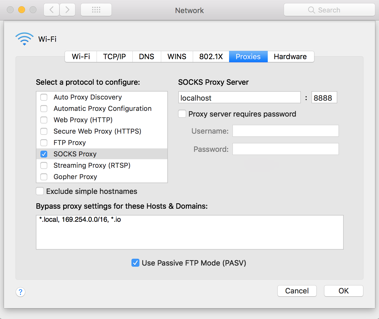This screenshot has height=319, width=379.
Task: Open the help question mark button
Action: point(20,292)
